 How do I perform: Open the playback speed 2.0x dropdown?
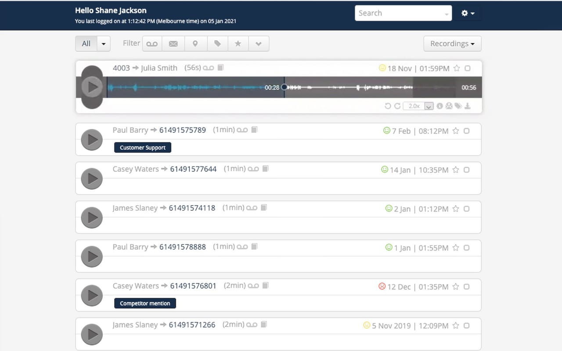point(429,106)
